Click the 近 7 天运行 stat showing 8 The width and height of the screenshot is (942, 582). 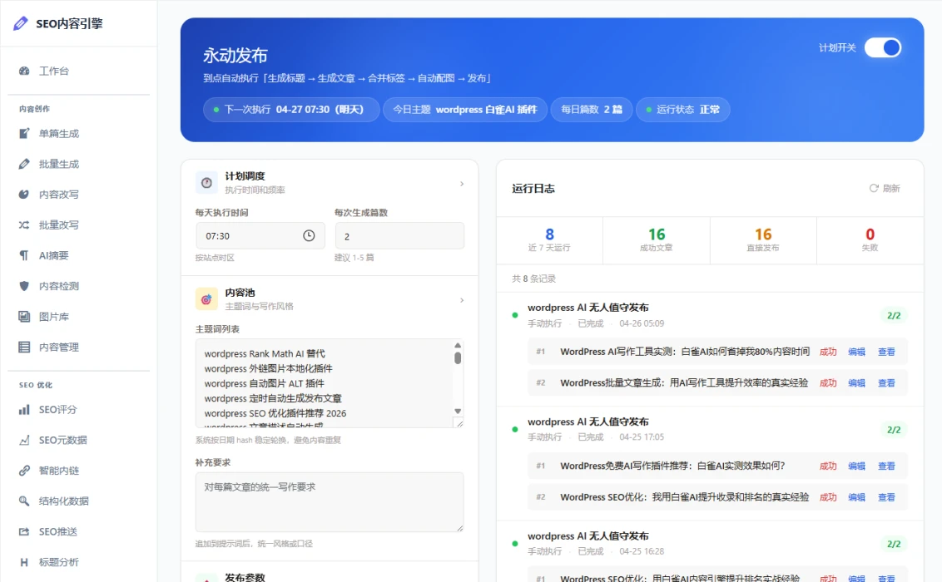click(550, 240)
